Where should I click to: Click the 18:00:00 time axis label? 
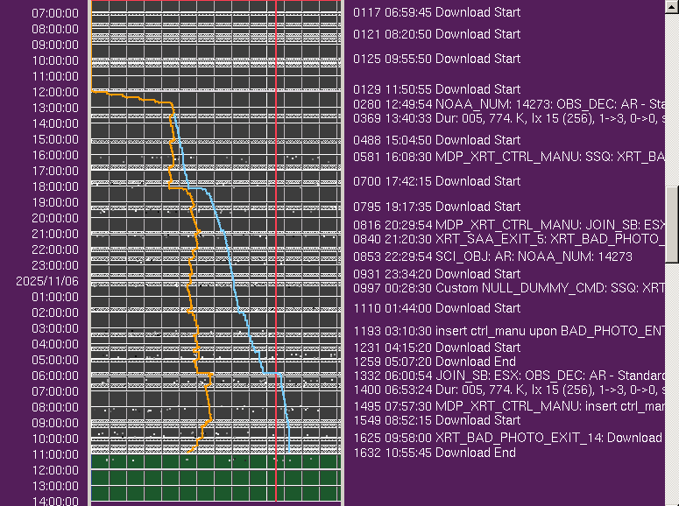pyautogui.click(x=55, y=186)
